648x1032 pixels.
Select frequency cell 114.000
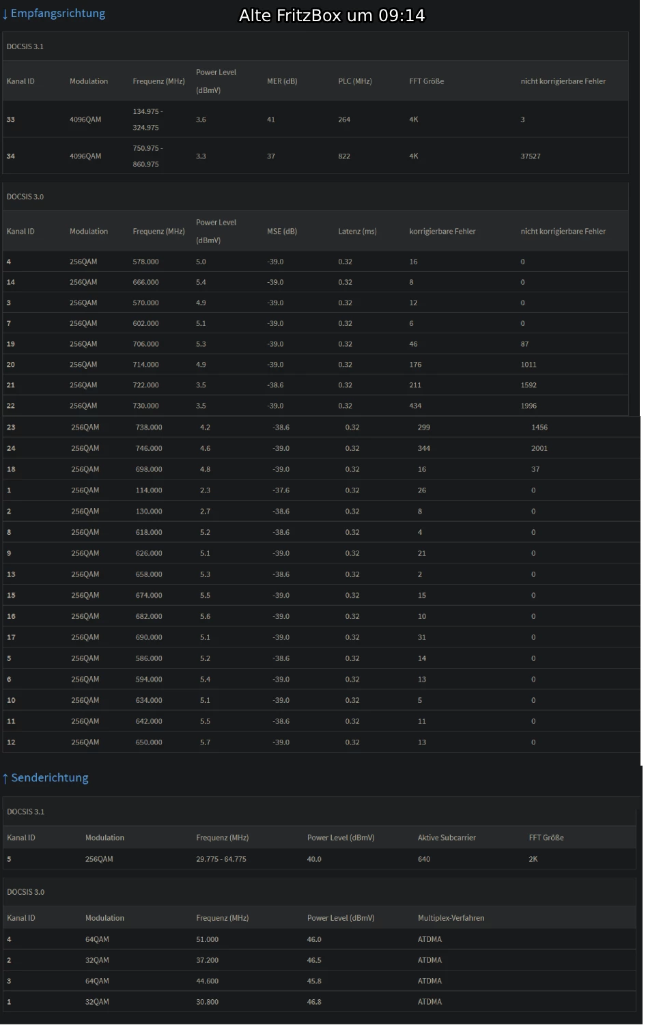click(x=149, y=490)
